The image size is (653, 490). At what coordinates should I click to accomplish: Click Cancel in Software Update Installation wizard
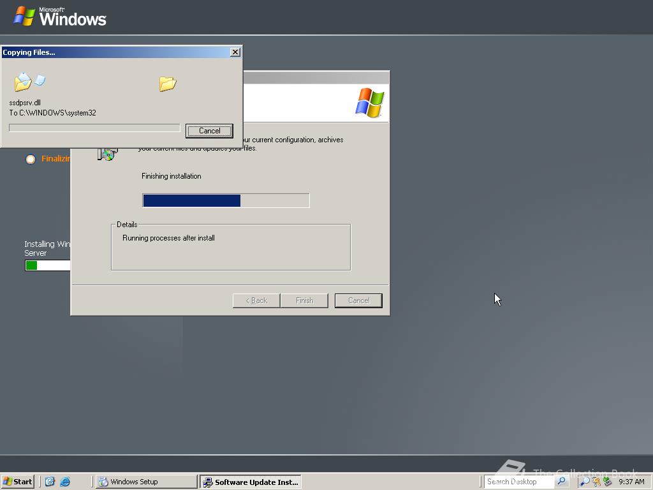pyautogui.click(x=358, y=301)
